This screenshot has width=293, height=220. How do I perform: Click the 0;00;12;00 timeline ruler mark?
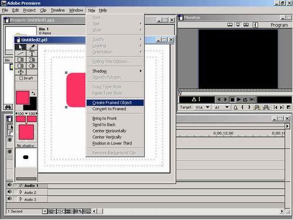click(223, 133)
